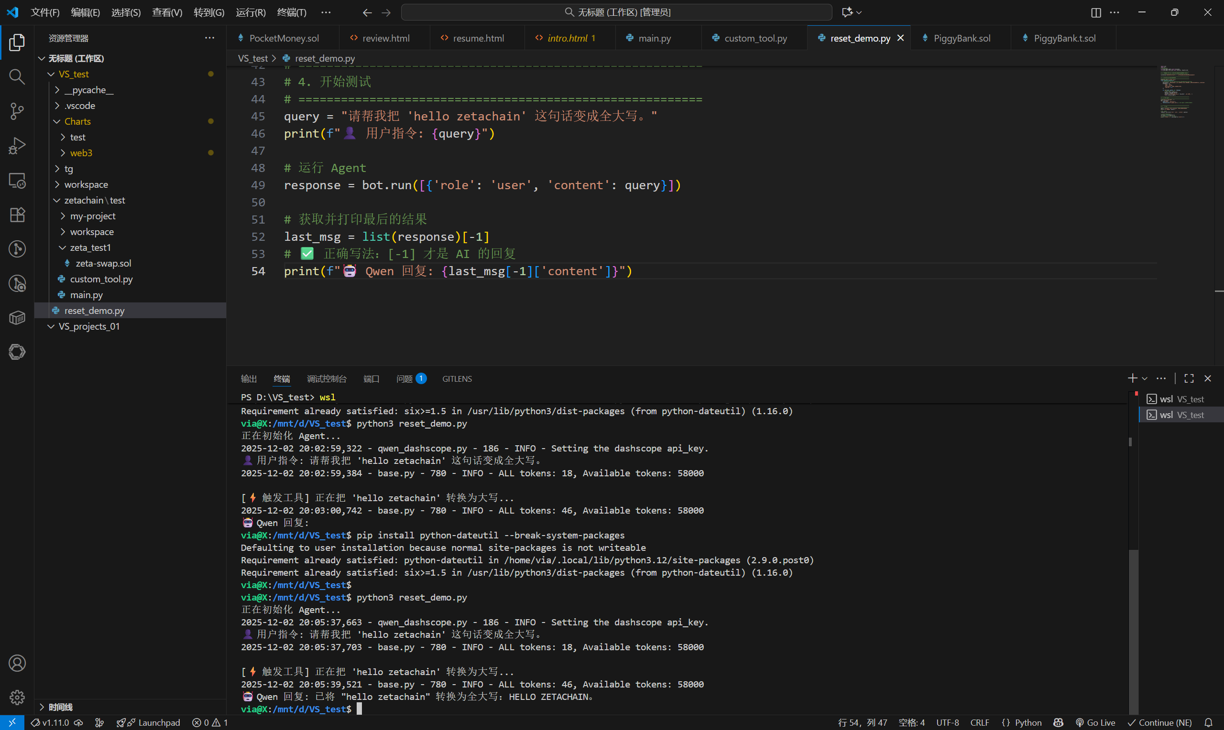This screenshot has width=1224, height=730.
Task: Open the launch profile dropdown arrow
Action: pos(1145,378)
